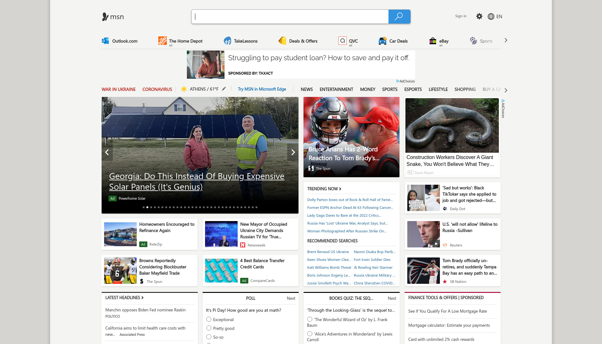Open Mortgage calculator finance link
This screenshot has width=602, height=344.
tap(449, 325)
